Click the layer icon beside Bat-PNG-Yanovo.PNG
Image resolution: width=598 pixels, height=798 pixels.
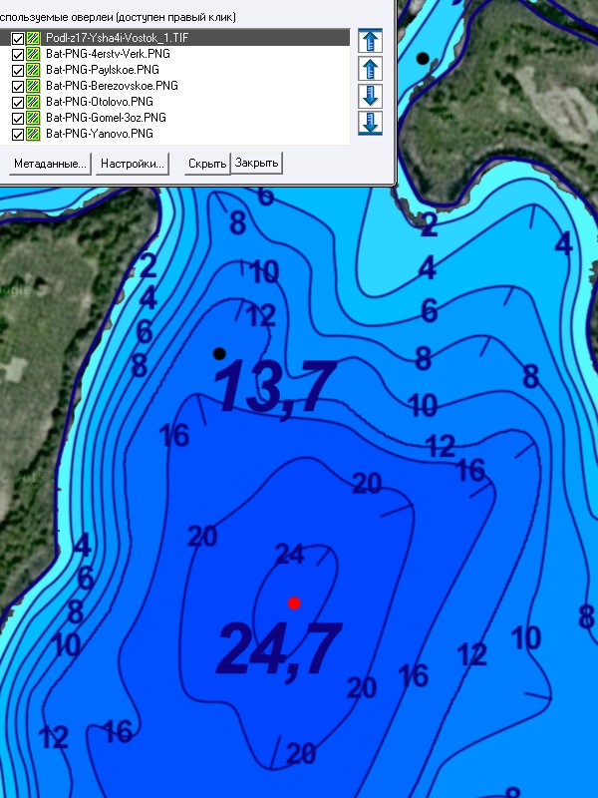(x=33, y=134)
